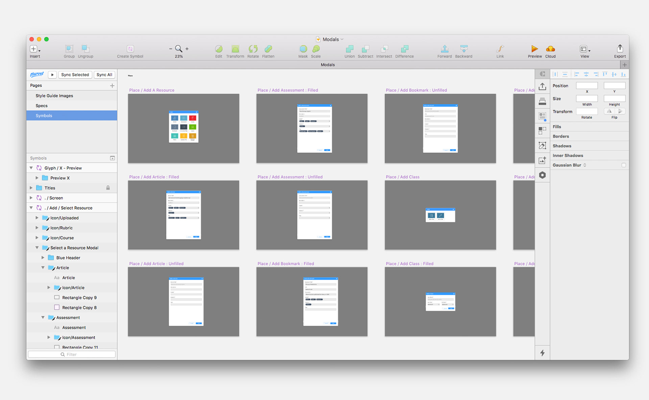Click the Create Symbol icon
This screenshot has height=400, width=649.
coord(130,49)
